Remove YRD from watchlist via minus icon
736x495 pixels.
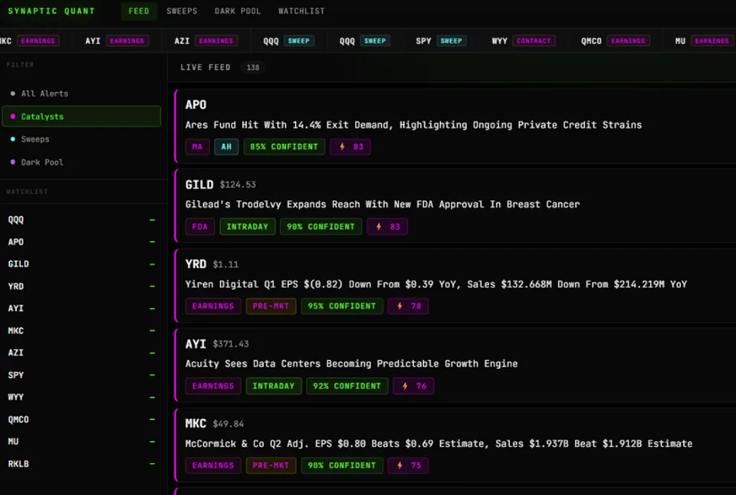[x=152, y=287]
